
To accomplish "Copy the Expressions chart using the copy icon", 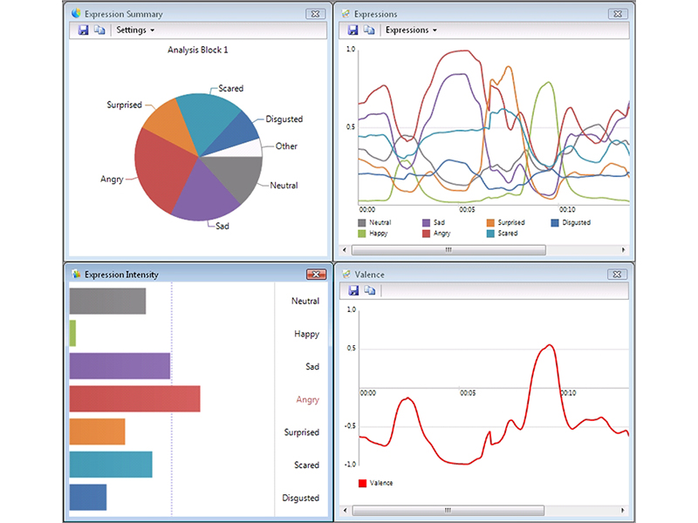I will [x=369, y=30].
